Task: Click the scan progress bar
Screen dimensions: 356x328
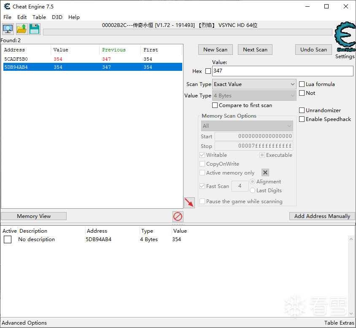Action: 188,32
